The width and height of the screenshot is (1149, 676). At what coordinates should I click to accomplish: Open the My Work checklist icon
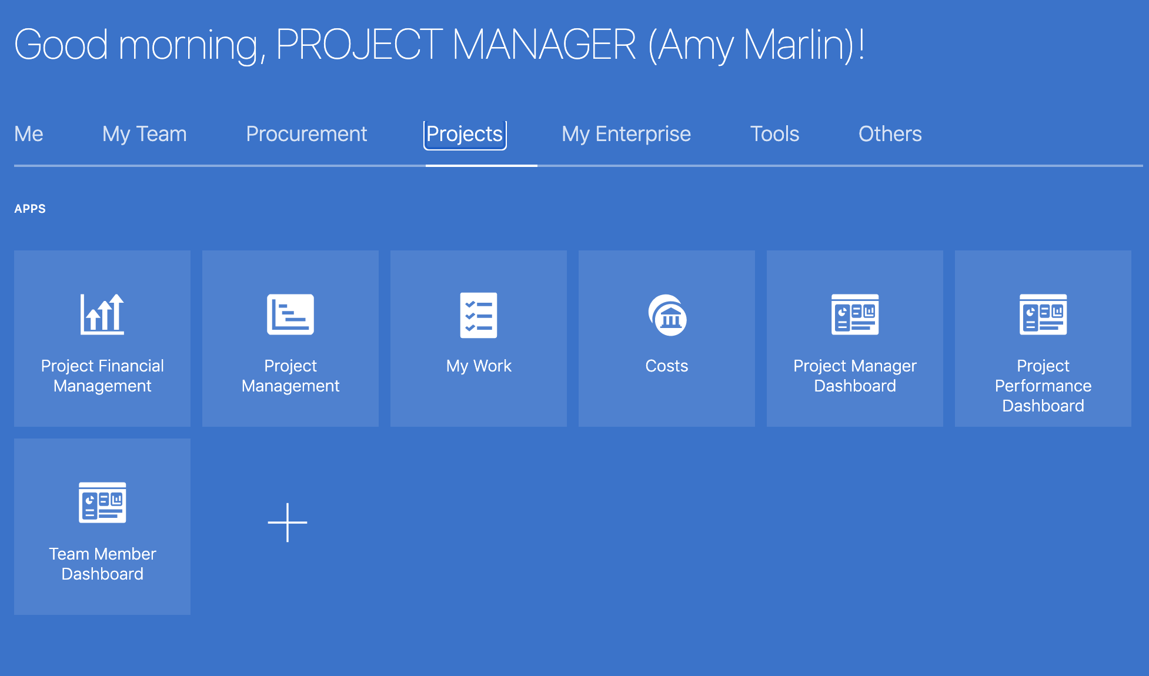pos(479,315)
